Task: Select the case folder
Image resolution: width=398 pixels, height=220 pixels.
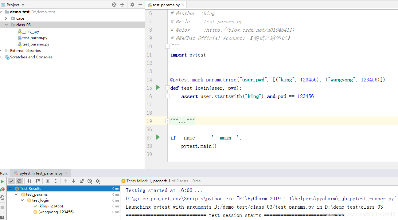Action: pos(20,18)
